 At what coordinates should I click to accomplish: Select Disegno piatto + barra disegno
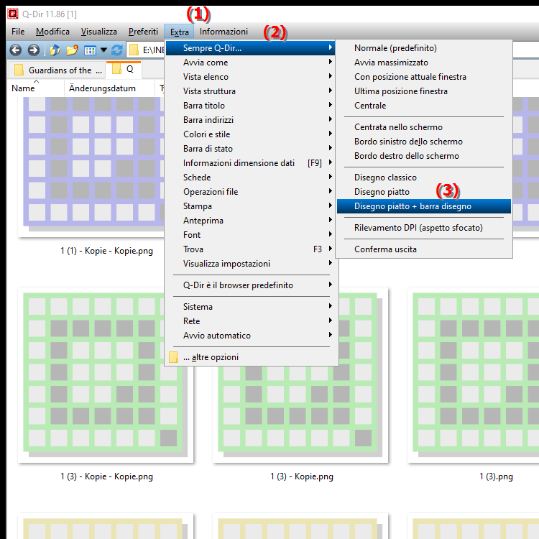(x=413, y=206)
